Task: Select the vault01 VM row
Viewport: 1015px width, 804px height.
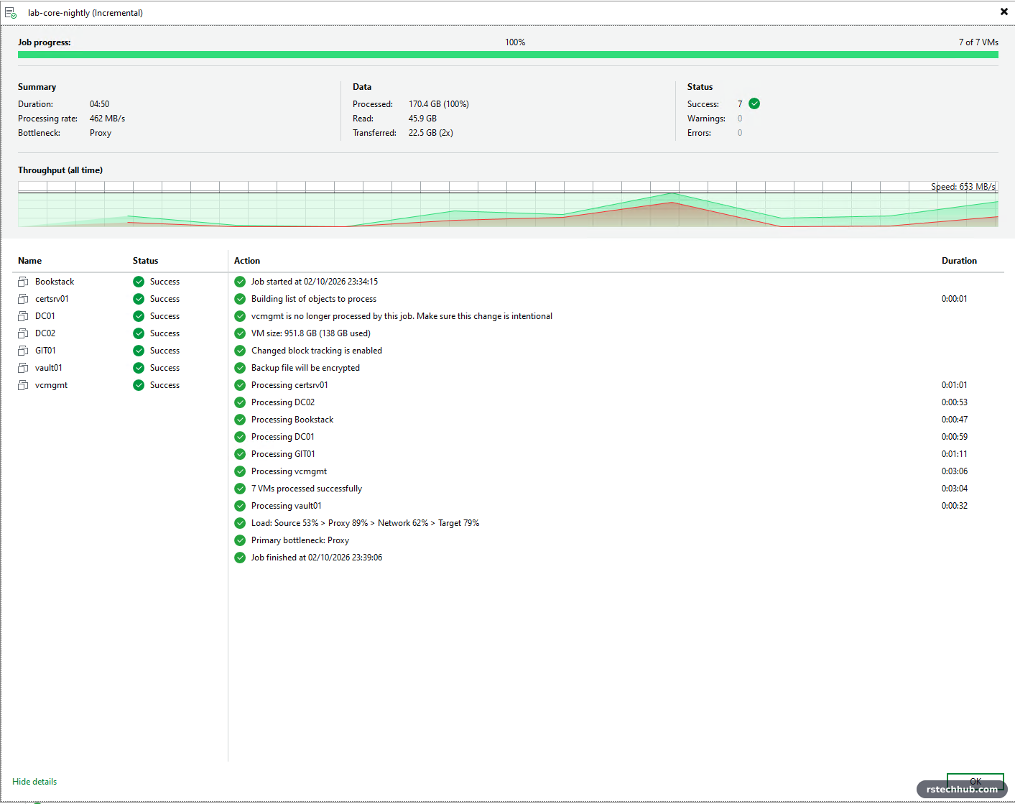Action: [x=120, y=368]
